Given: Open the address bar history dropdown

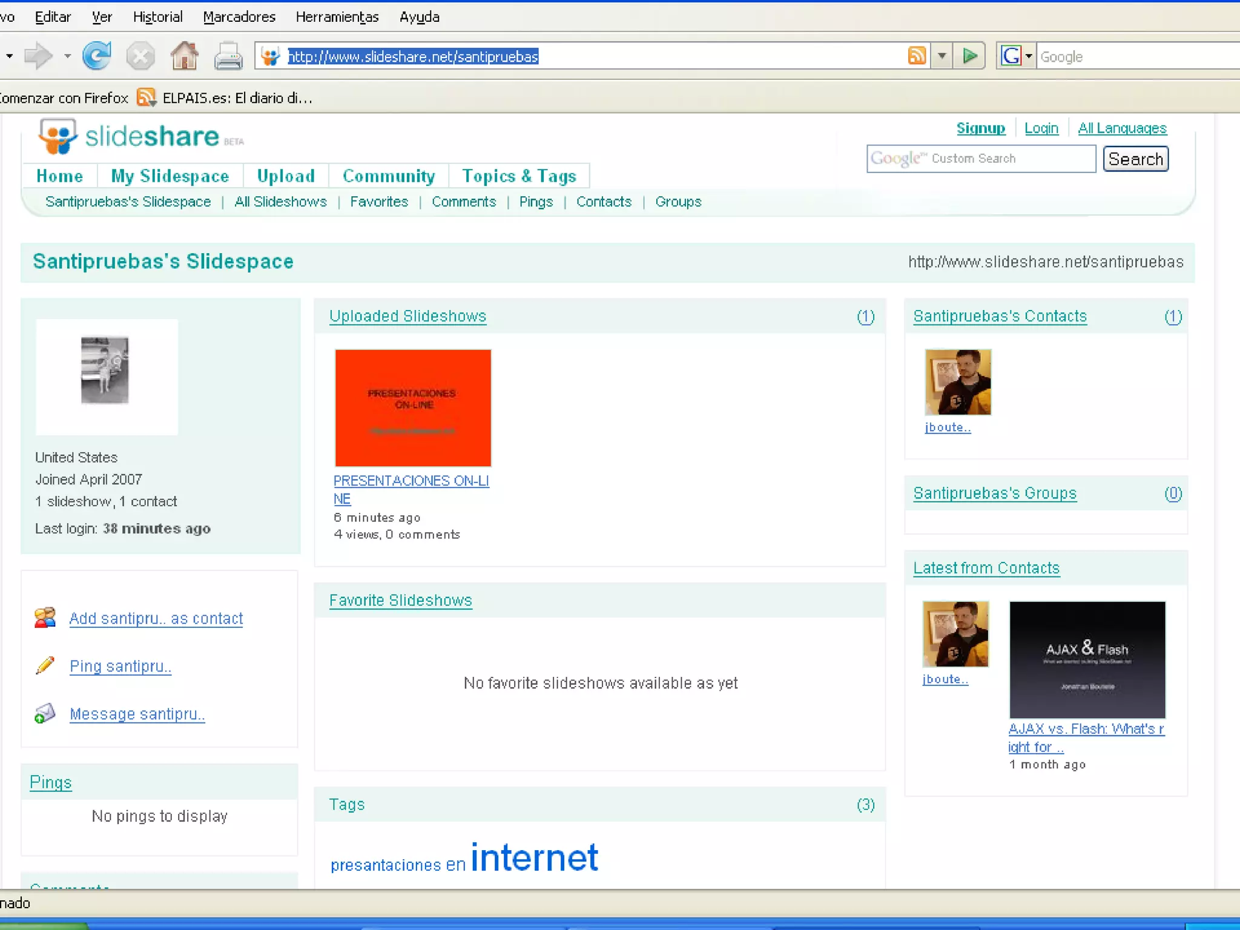Looking at the screenshot, I should tap(942, 56).
